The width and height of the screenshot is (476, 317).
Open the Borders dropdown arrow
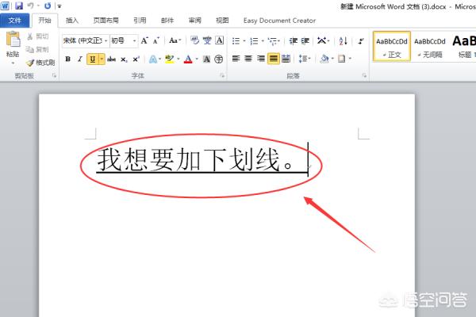click(350, 58)
